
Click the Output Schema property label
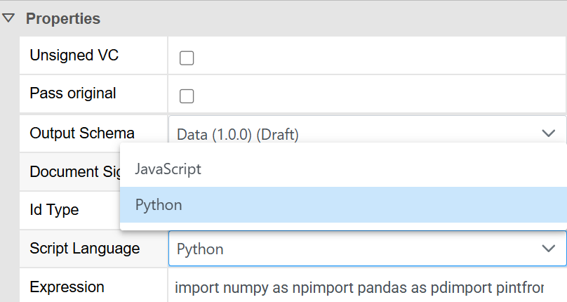pos(81,133)
